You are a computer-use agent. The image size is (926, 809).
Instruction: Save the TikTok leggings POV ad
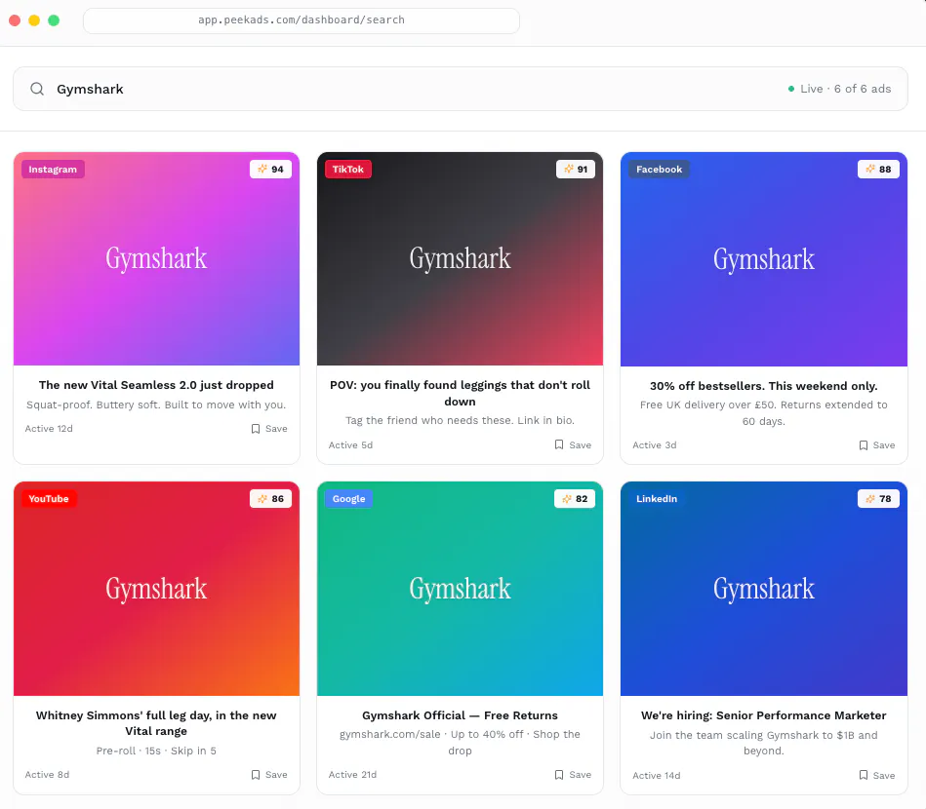click(573, 444)
